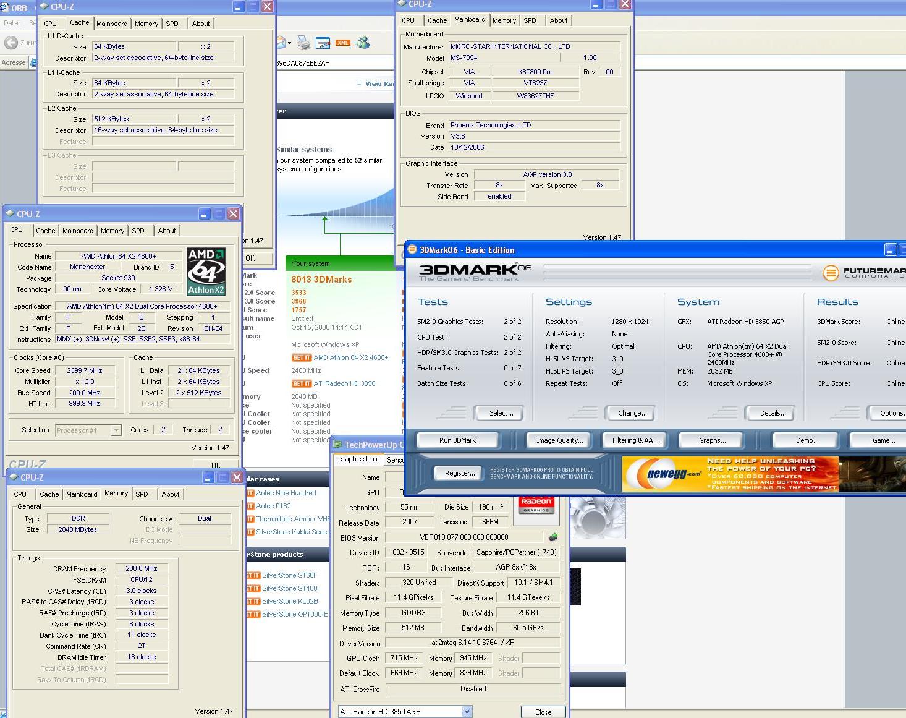Click GET IT badge beside ATI Radeon HD 3850
The image size is (906, 718).
click(301, 383)
